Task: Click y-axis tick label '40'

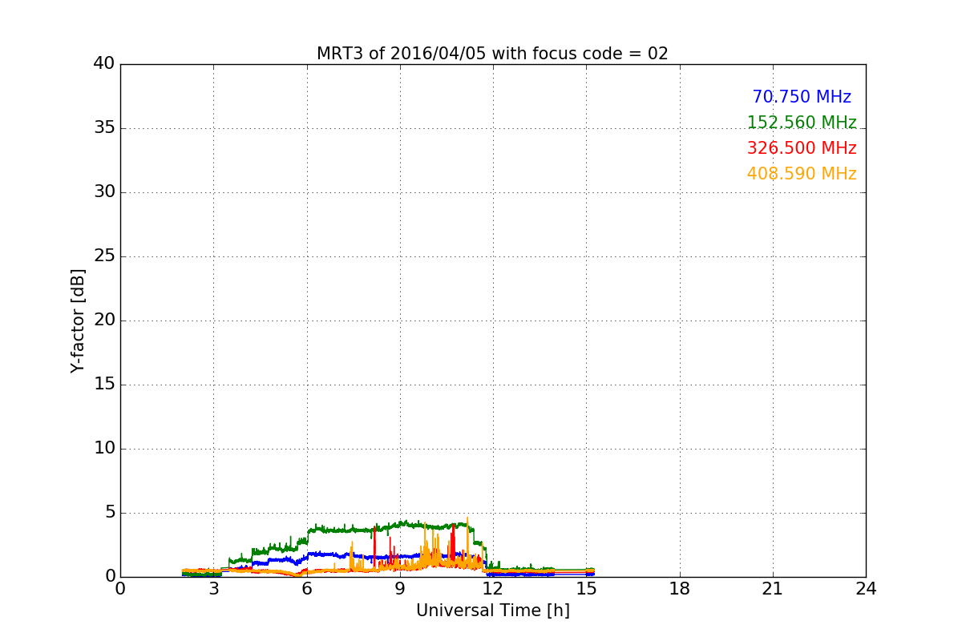Action: coord(104,64)
